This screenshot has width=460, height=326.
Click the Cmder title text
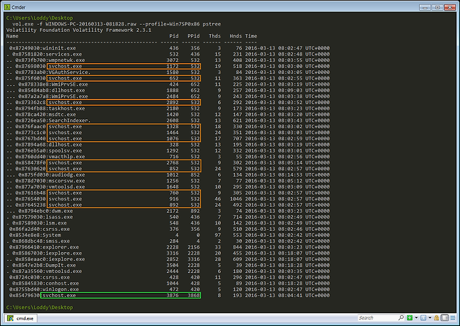pos(19,7)
